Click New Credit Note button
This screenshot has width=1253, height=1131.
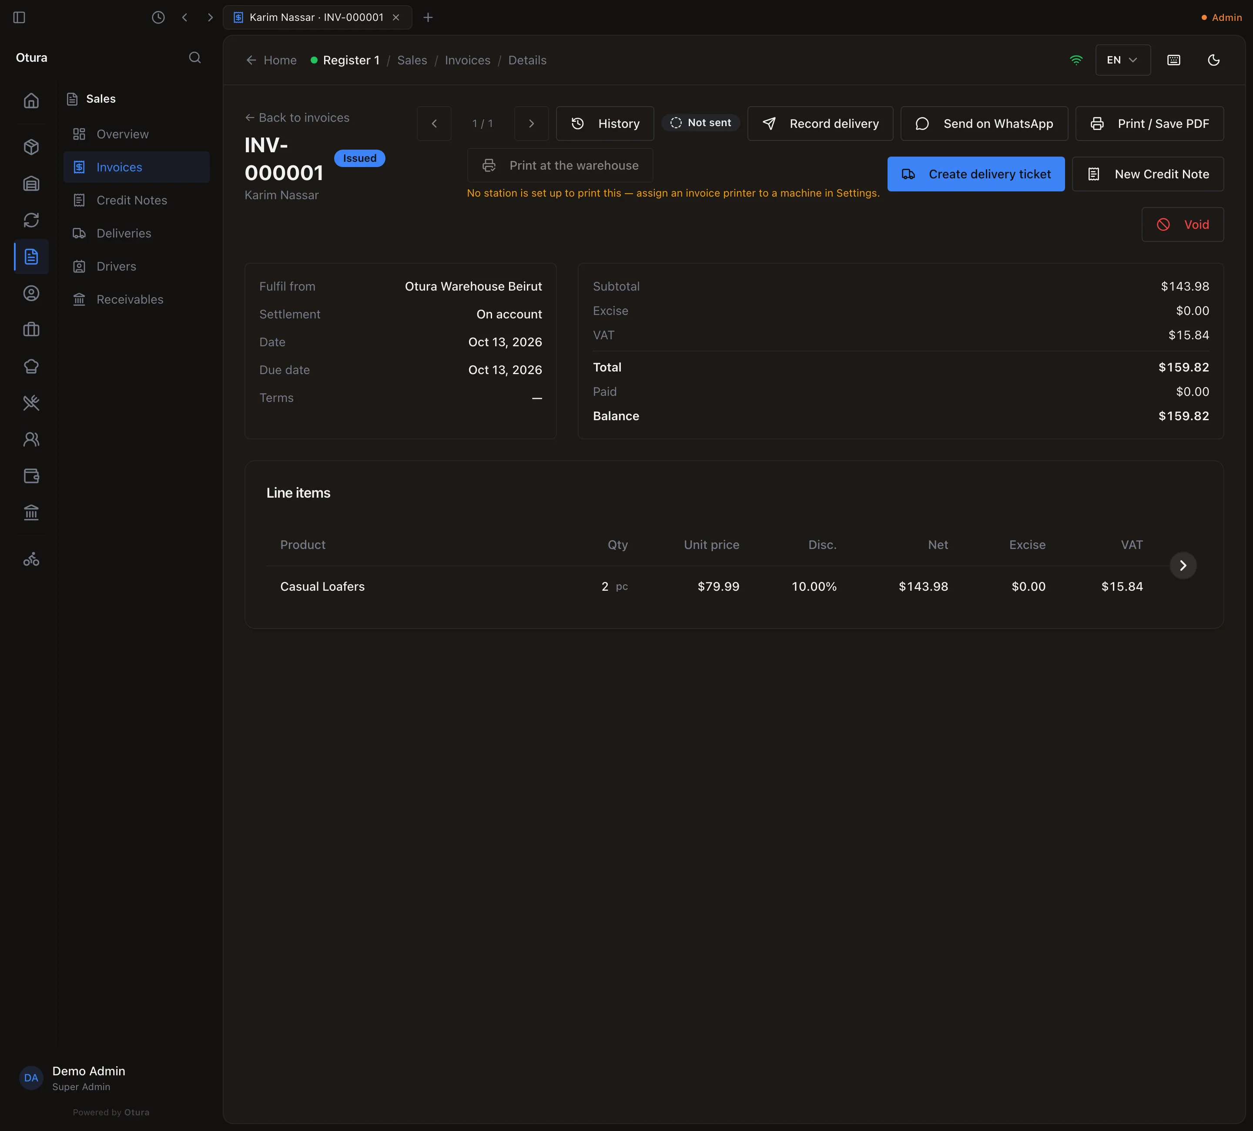(1147, 174)
